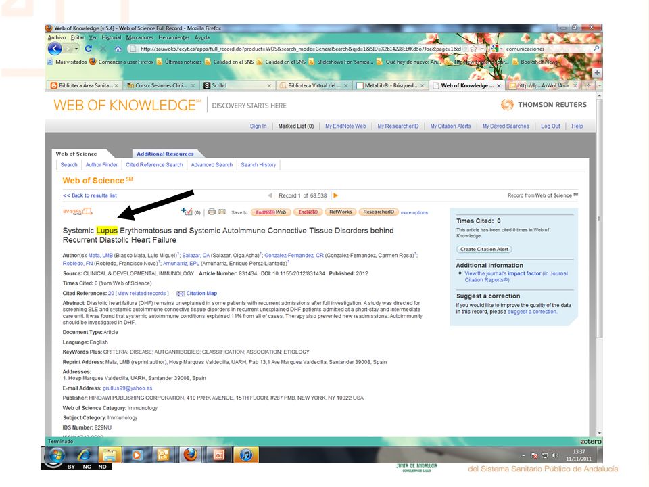Open Outlook from the taskbar
Screen dimensions: 649x487
point(164,455)
